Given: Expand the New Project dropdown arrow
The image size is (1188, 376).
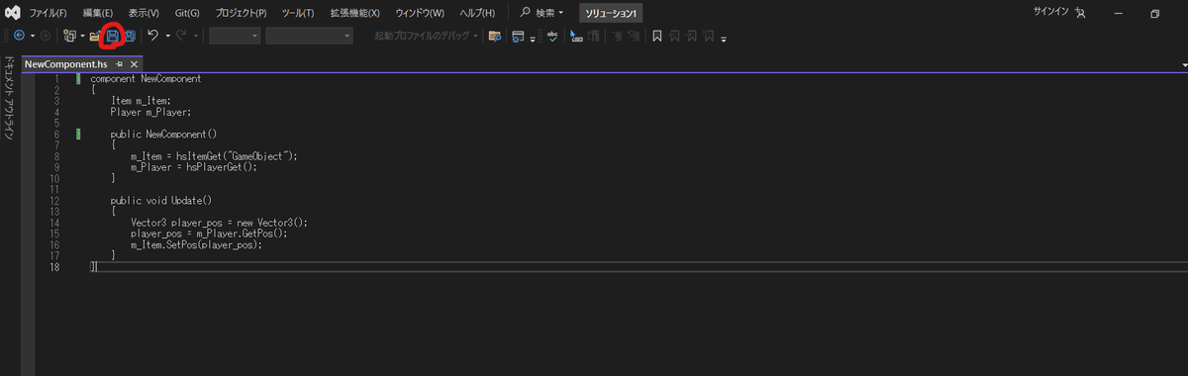Looking at the screenshot, I should point(82,37).
